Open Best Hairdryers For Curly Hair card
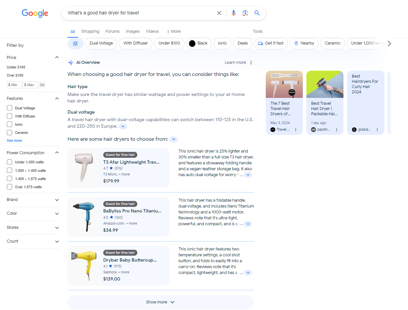This screenshot has width=408, height=310. pos(365,103)
